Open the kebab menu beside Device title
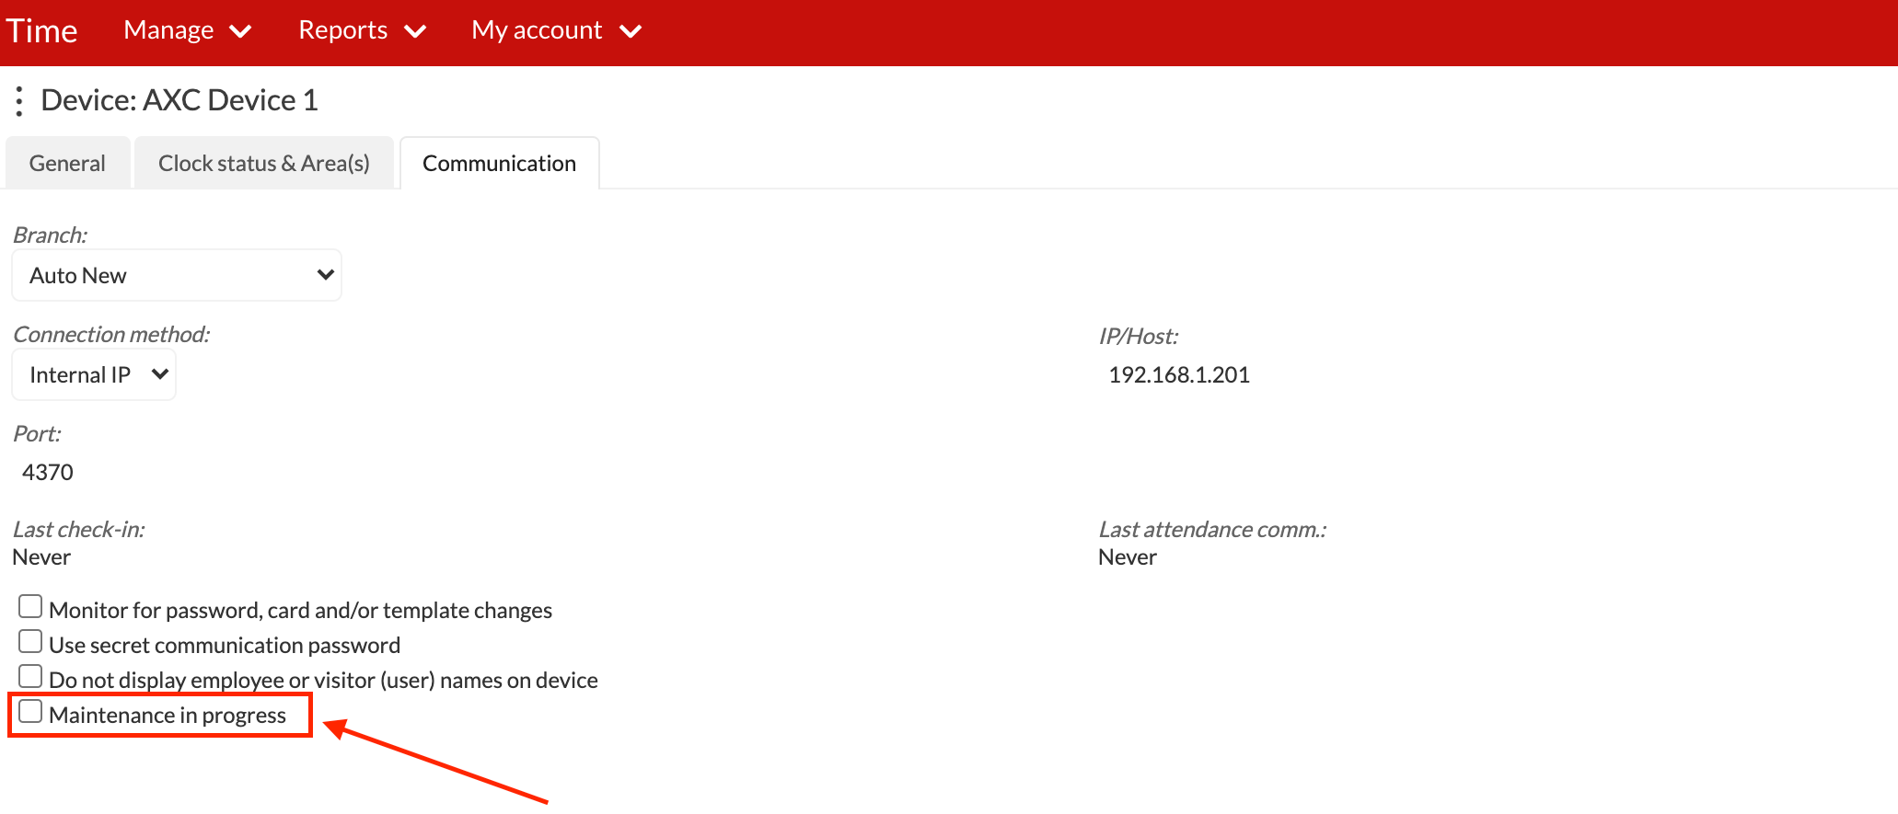Screen dimensions: 1898x814 pos(18,101)
